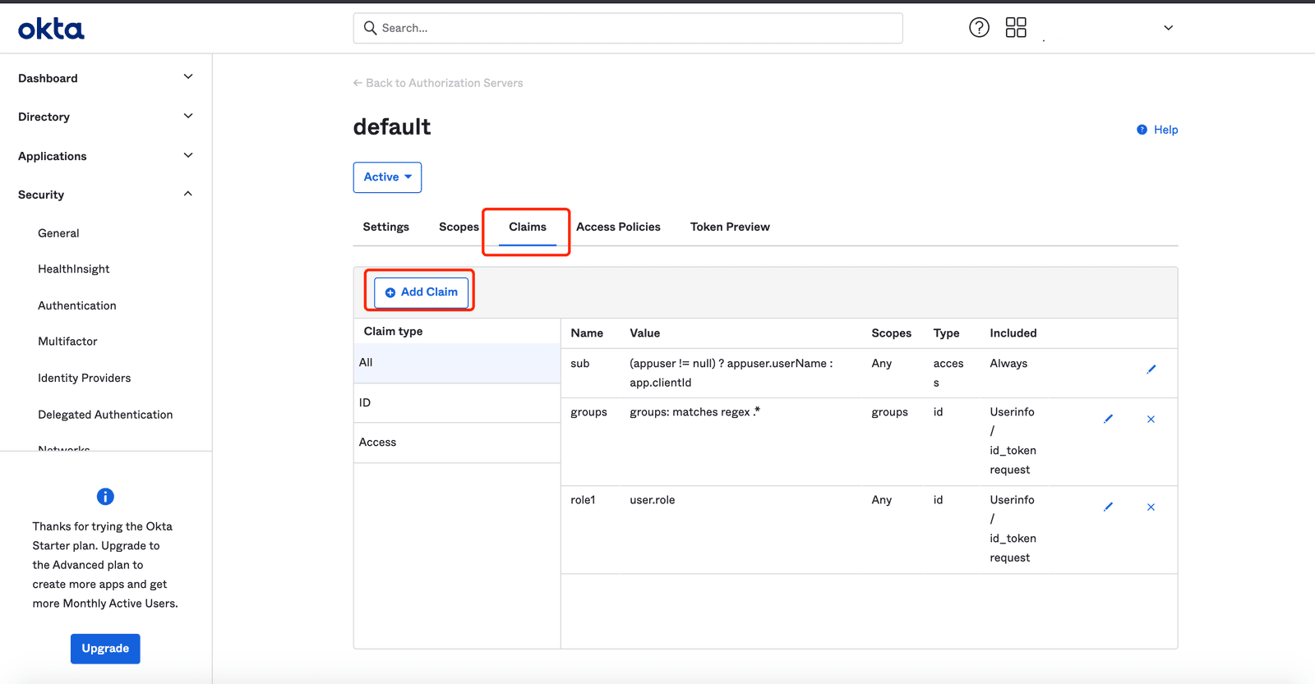Image resolution: width=1315 pixels, height=684 pixels.
Task: Open the user account dropdown chevron
Action: point(1168,28)
